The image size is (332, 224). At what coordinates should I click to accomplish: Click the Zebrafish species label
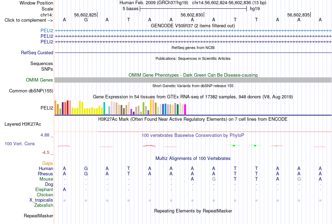coord(44,205)
